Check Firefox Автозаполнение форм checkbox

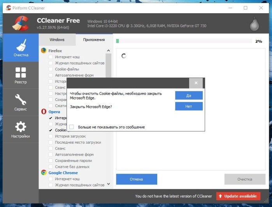point(51,75)
